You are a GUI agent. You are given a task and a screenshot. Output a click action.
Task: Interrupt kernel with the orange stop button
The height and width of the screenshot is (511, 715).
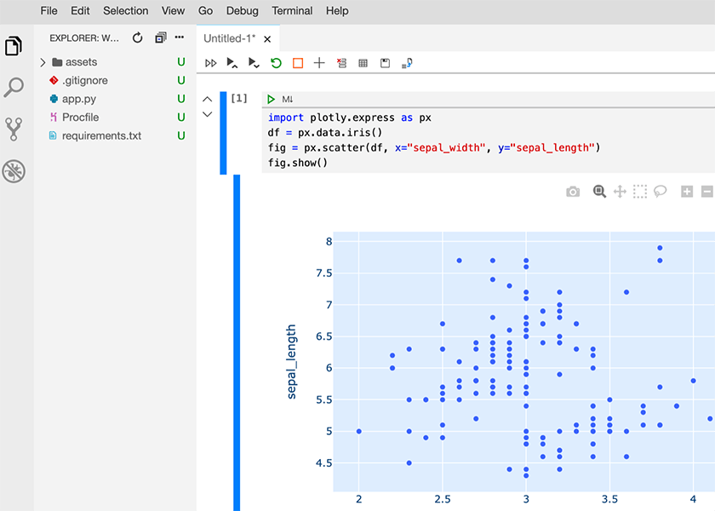pyautogui.click(x=298, y=63)
